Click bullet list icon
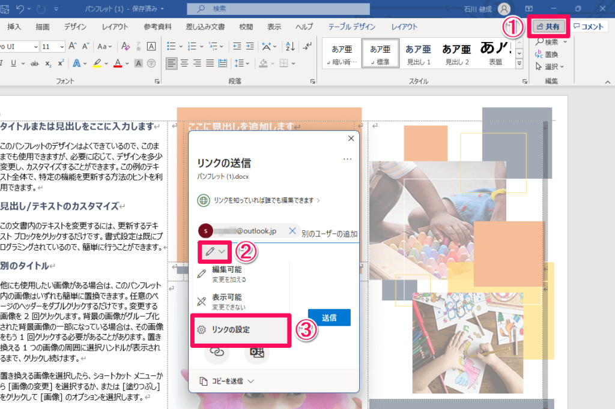Image resolution: width=615 pixels, height=409 pixels. point(171,46)
